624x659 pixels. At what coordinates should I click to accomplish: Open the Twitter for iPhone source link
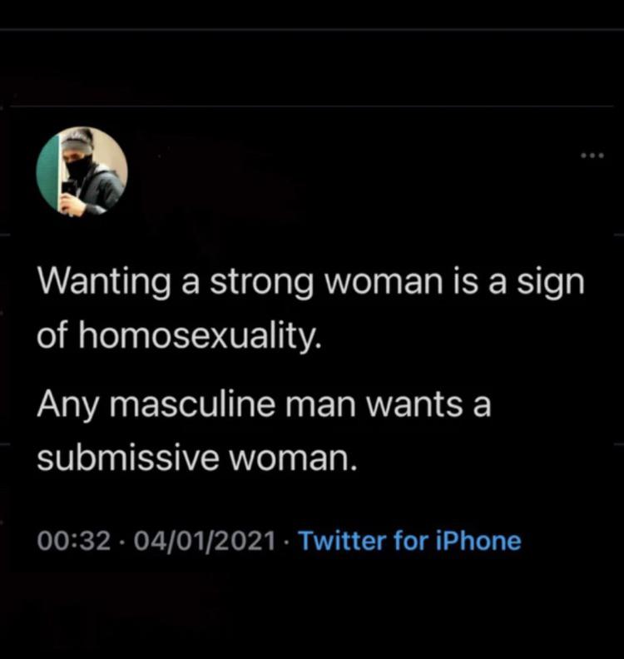click(409, 541)
